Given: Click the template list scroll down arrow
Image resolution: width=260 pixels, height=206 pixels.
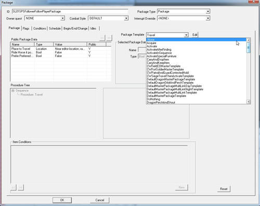Looking at the screenshot, I should click(x=249, y=102).
